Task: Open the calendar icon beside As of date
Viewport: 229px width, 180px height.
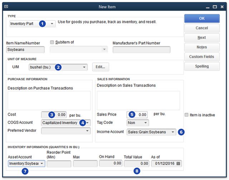Action: pyautogui.click(x=179, y=164)
